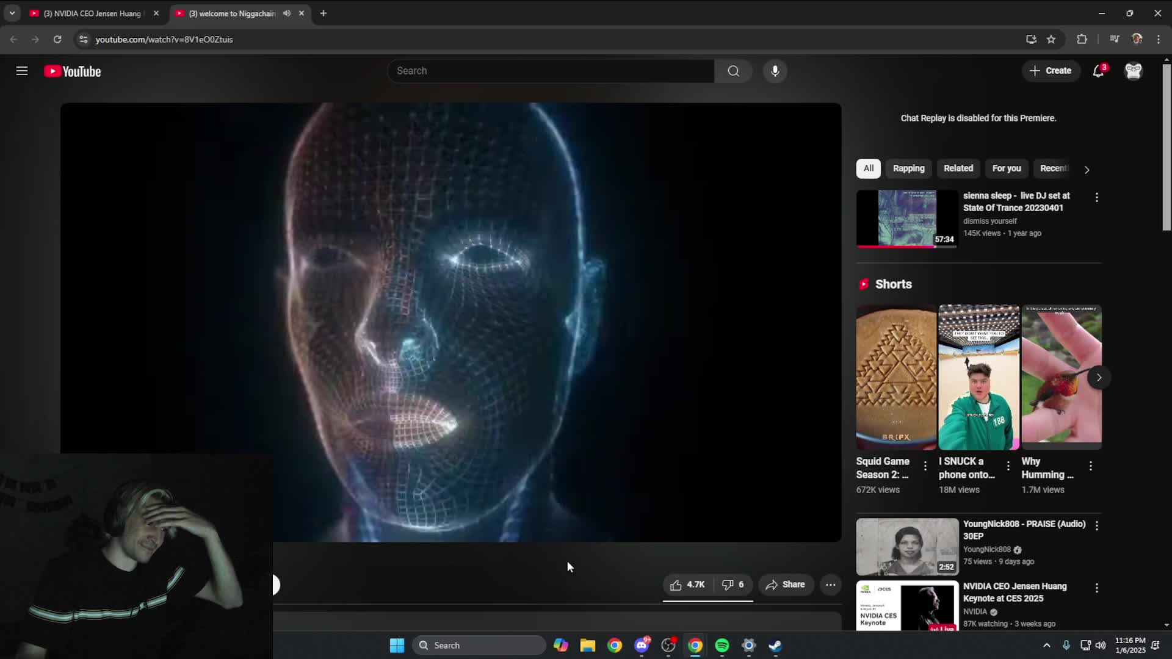Open the Squid Game Season 2 short

click(895, 377)
